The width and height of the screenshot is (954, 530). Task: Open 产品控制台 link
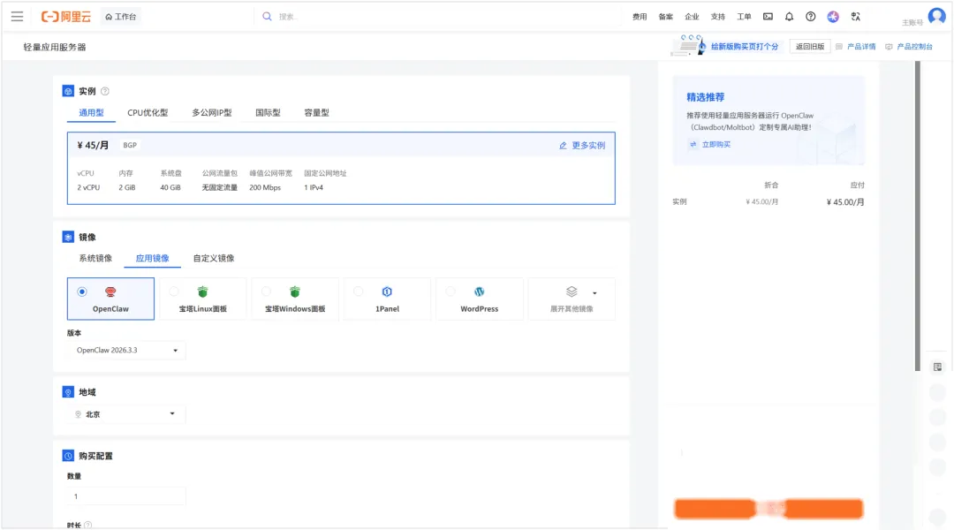(x=914, y=47)
